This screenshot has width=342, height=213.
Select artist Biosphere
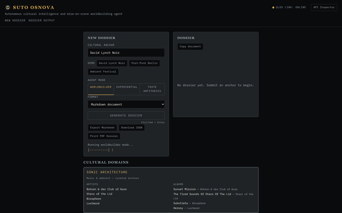[x=94, y=199]
